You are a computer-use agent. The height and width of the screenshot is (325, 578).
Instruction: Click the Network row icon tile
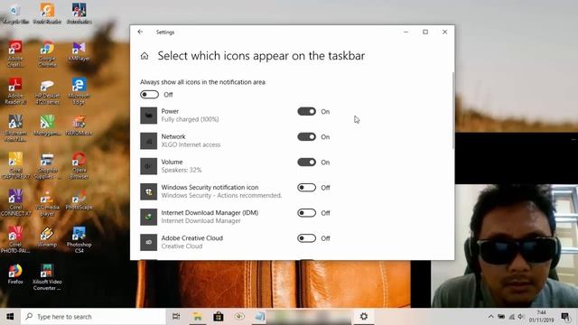[x=148, y=141]
